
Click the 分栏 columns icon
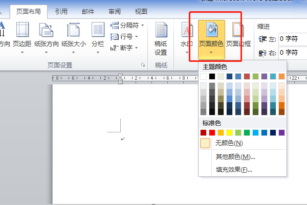click(98, 30)
